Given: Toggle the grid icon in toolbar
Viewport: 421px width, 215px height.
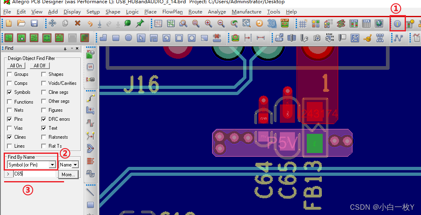Looking at the screenshot, I should click(303, 24).
